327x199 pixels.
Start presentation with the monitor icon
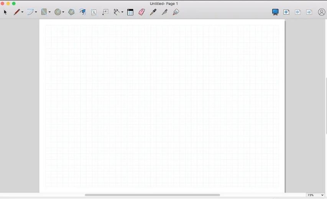pyautogui.click(x=275, y=12)
